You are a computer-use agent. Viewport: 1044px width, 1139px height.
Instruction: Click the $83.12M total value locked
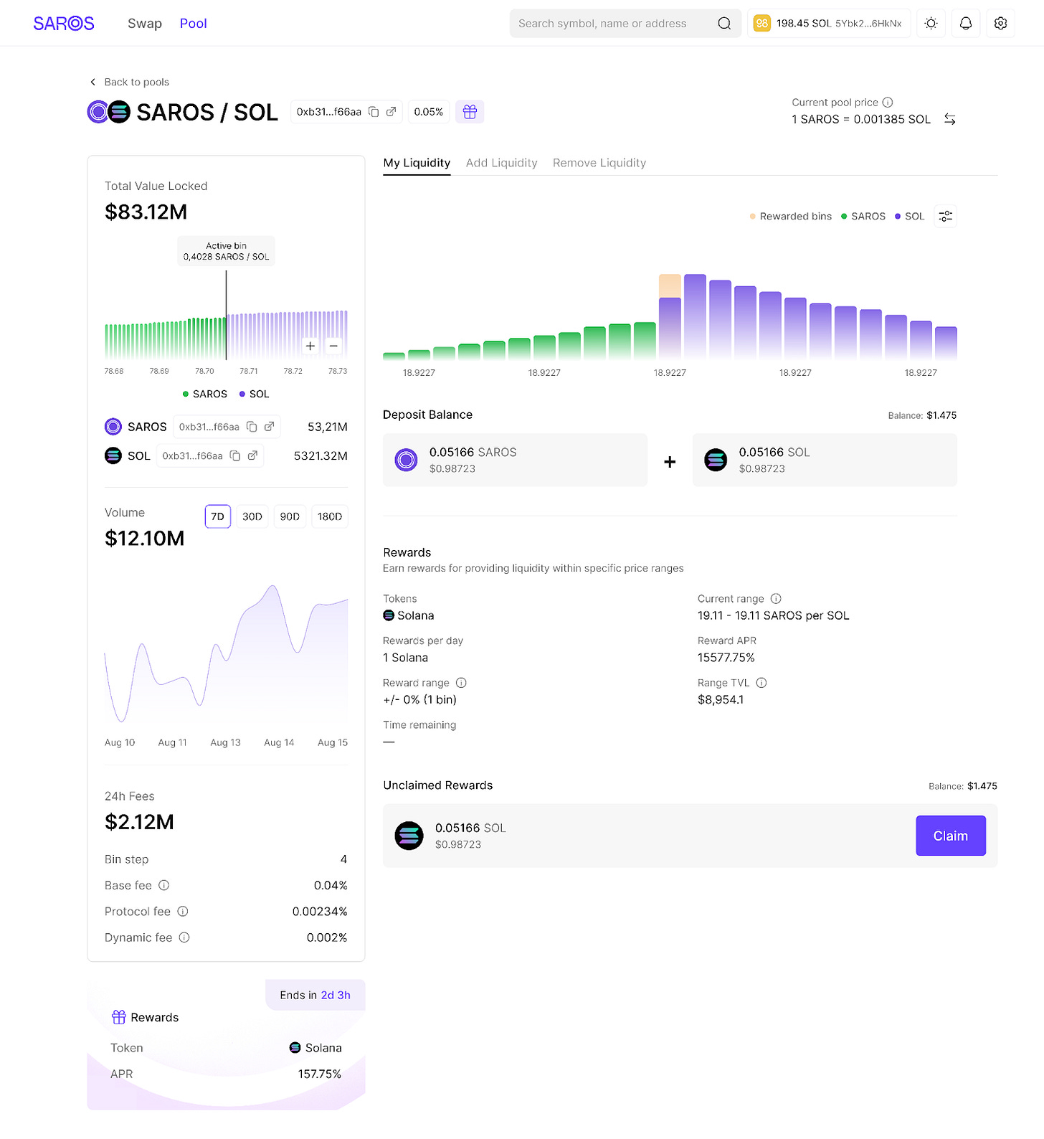[x=146, y=212]
